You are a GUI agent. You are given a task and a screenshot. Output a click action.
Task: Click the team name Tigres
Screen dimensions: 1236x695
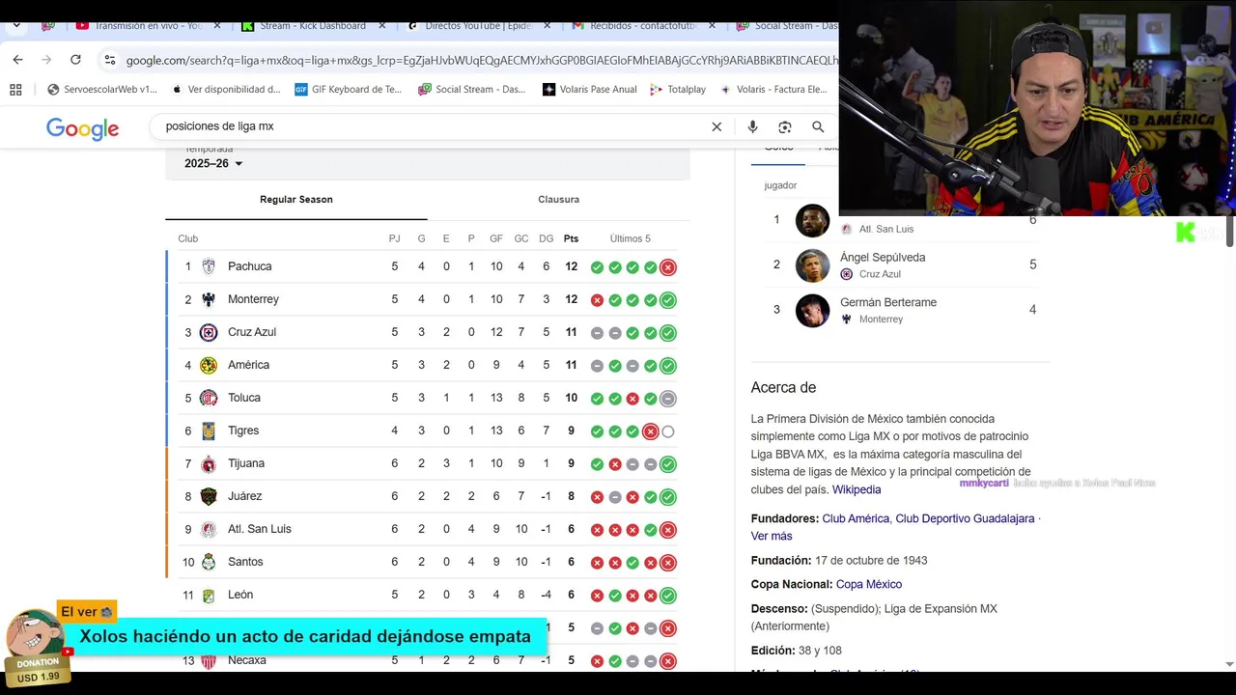tap(243, 431)
